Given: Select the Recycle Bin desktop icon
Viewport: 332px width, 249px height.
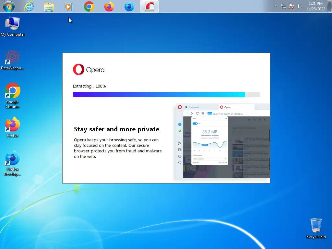Looking at the screenshot, I should click(x=316, y=229).
